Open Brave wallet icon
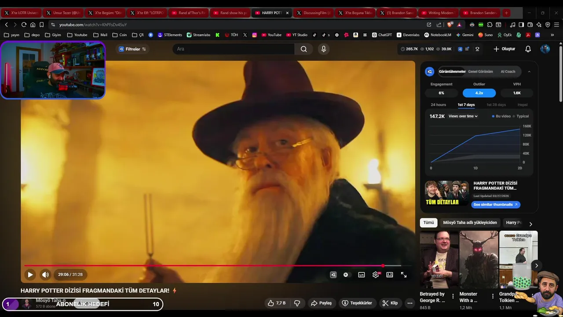The image size is (563, 317). pyautogui.click(x=530, y=25)
